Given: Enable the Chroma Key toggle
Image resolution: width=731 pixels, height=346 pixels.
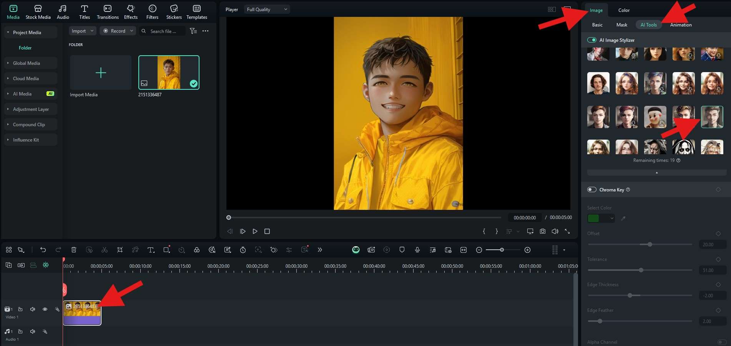Looking at the screenshot, I should pos(591,190).
